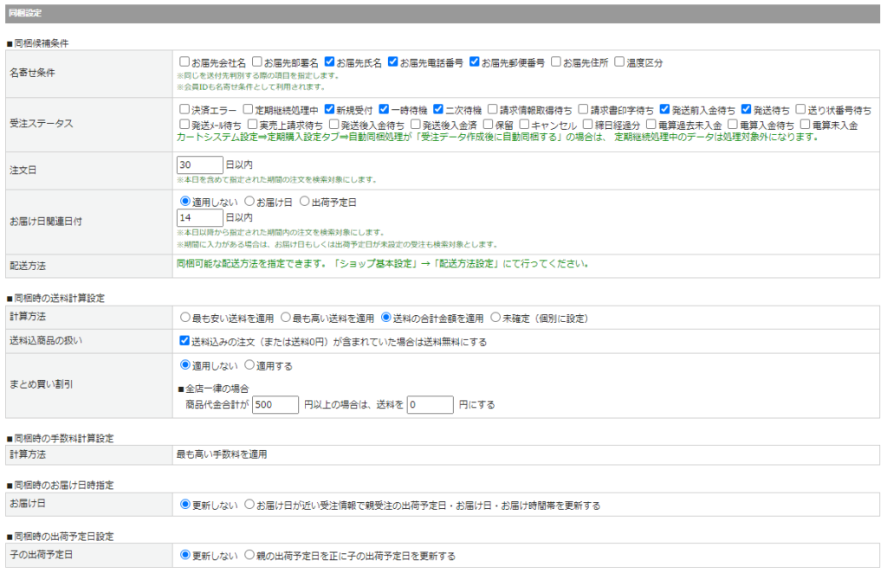Screen dimensions: 887x573
Task: Select お届け日が近い受注情報で更新する radio option
Action: pyautogui.click(x=250, y=504)
